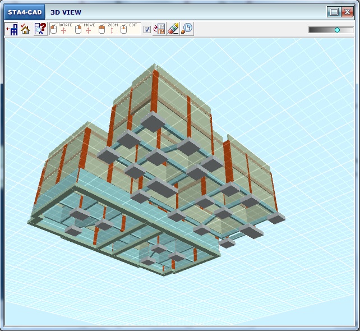Screen dimensions: 360x331
Task: Toggle the checkbox in the toolbar
Action: coord(147,30)
